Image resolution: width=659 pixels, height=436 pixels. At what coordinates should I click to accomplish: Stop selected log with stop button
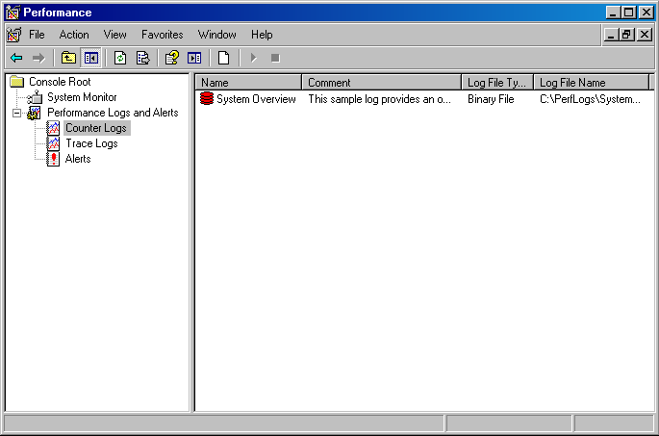coord(275,58)
